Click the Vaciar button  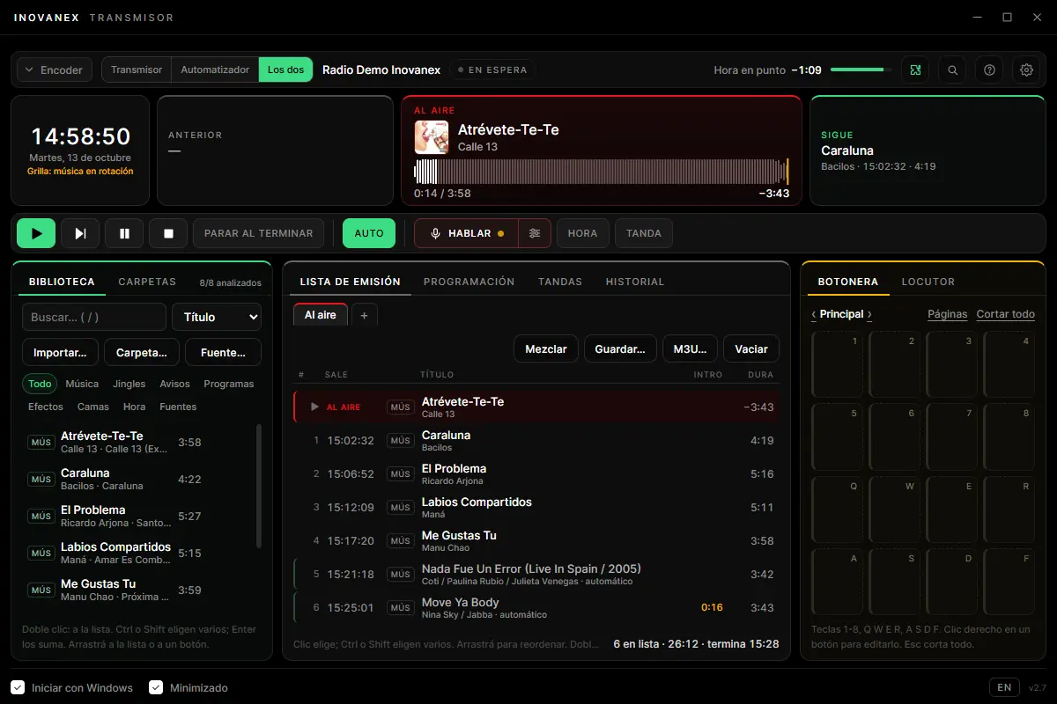pyautogui.click(x=751, y=348)
